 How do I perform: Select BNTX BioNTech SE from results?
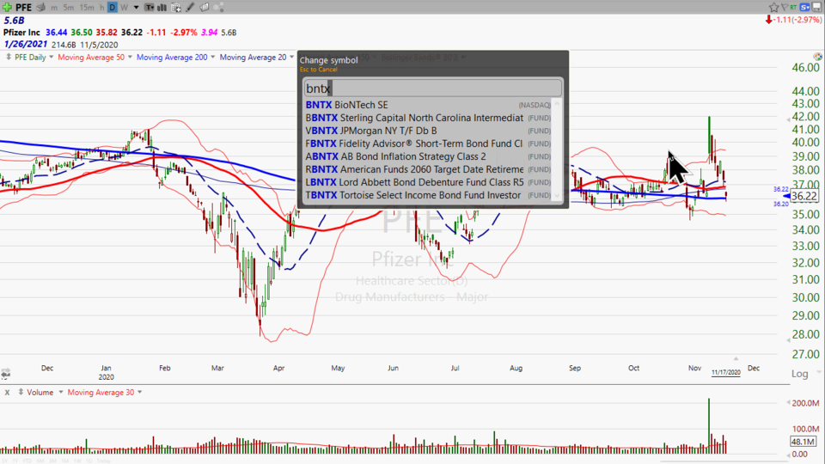point(428,105)
